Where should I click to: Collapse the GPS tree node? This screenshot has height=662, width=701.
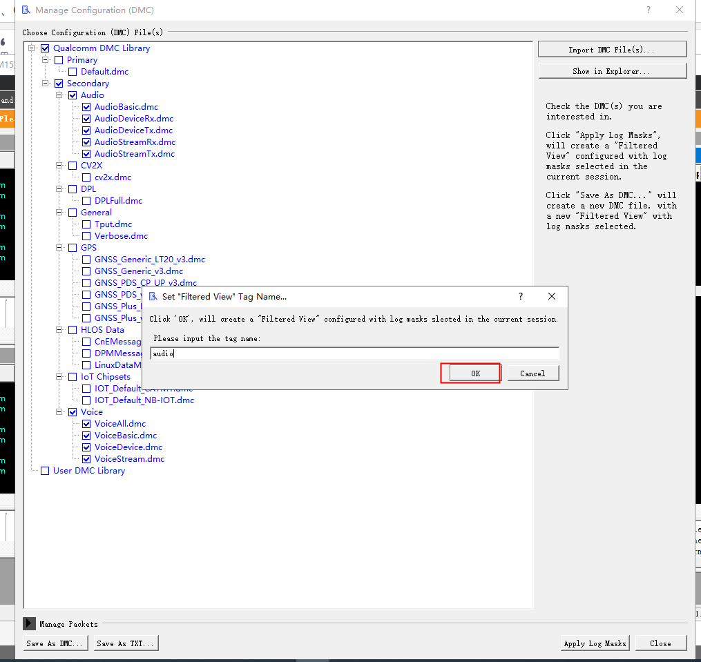tap(59, 247)
